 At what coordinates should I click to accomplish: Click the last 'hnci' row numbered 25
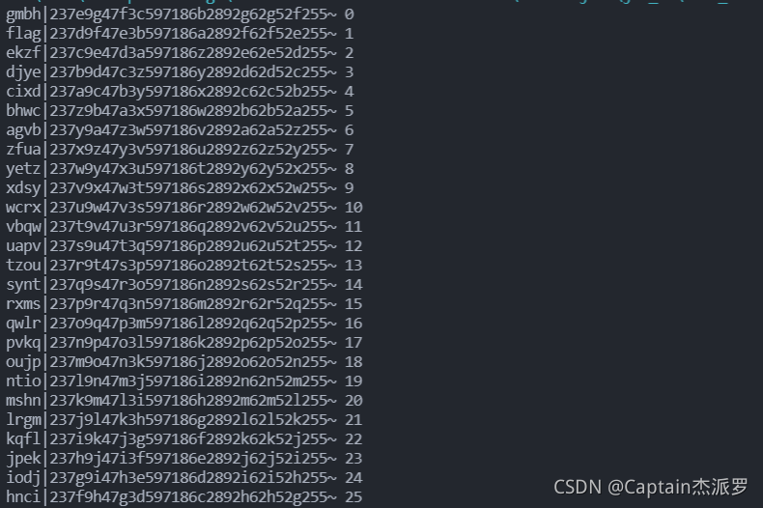(x=184, y=497)
